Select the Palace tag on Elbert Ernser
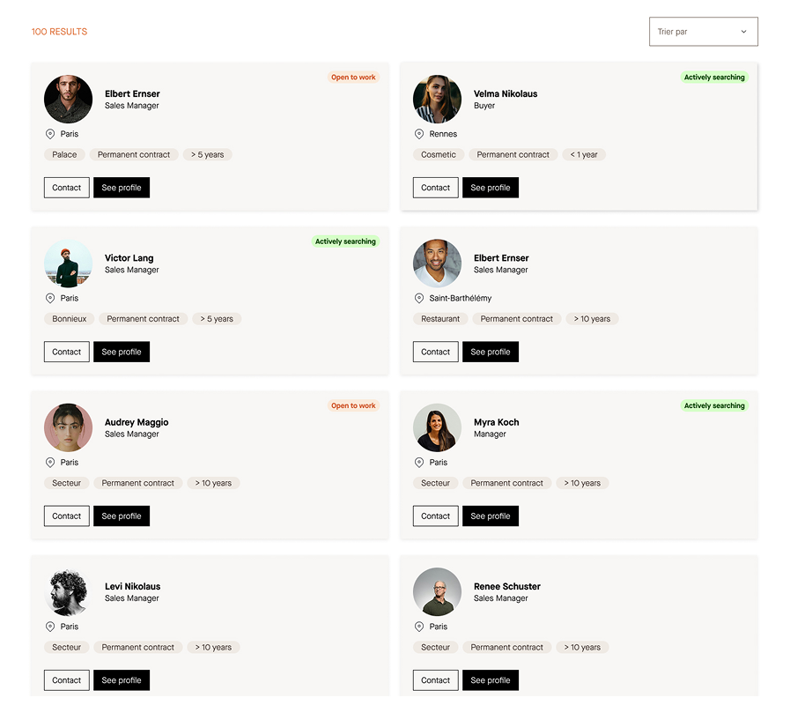The width and height of the screenshot is (790, 720). click(x=64, y=155)
